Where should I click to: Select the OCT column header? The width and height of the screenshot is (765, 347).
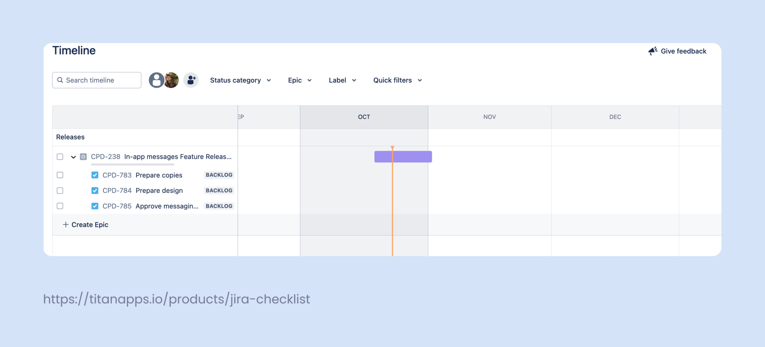tap(363, 116)
